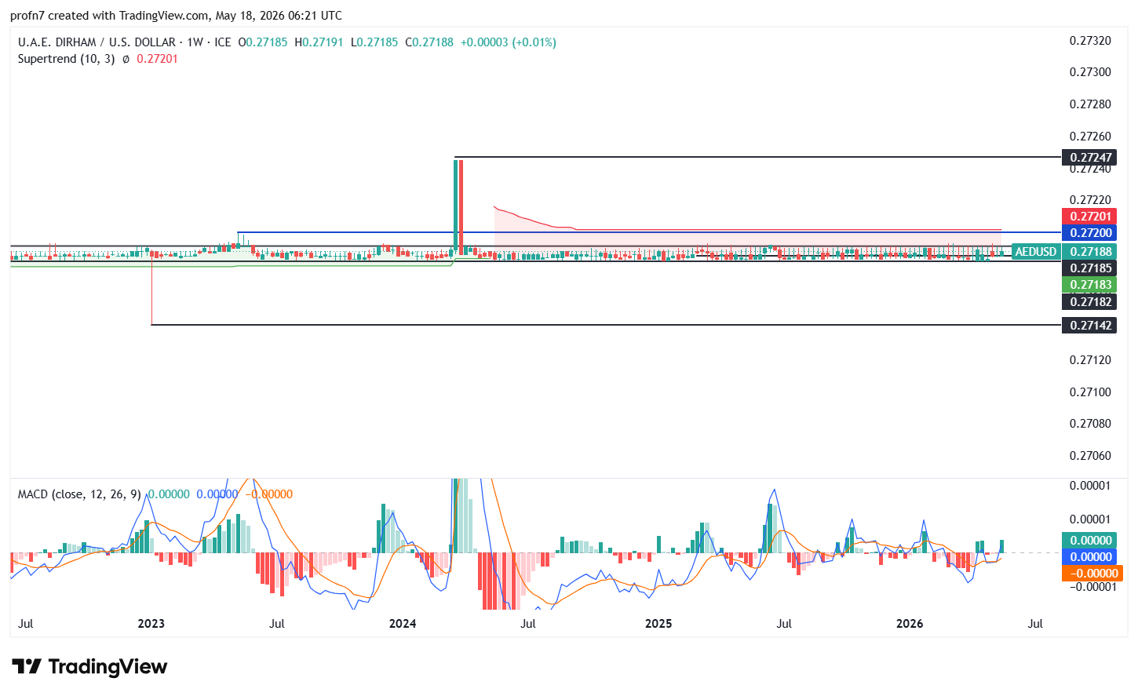Click the 0.27142 support level label

(x=1089, y=326)
